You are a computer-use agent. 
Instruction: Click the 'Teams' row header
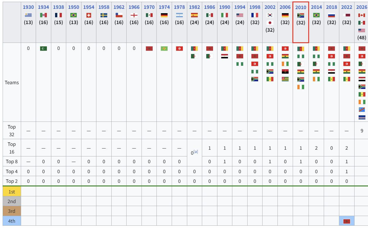[x=12, y=82]
